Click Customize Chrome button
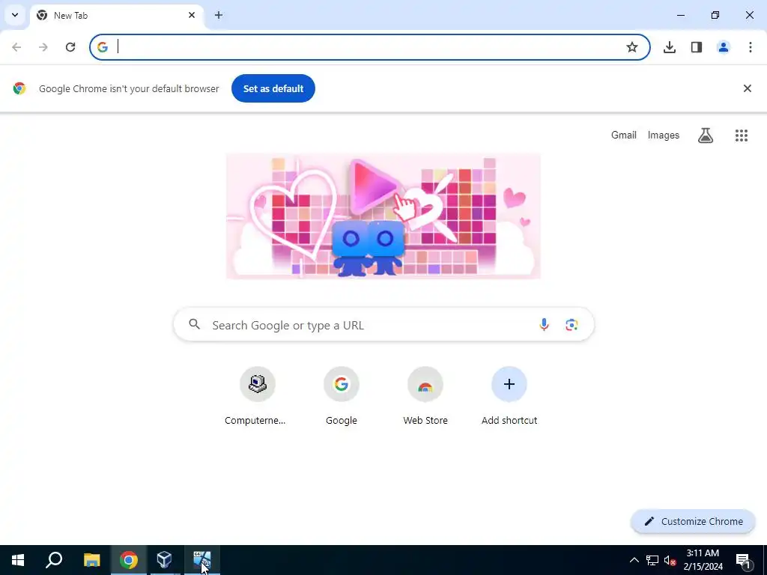The height and width of the screenshot is (575, 767). coord(693,521)
